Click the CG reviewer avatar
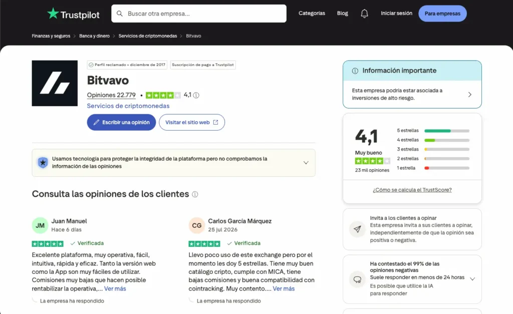The image size is (513, 314). (196, 225)
